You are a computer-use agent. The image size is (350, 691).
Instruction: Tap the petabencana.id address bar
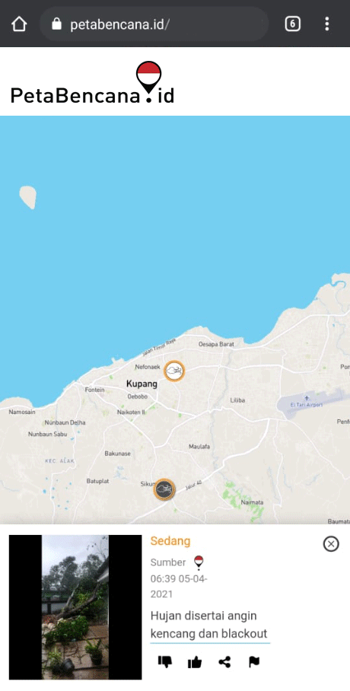(154, 24)
